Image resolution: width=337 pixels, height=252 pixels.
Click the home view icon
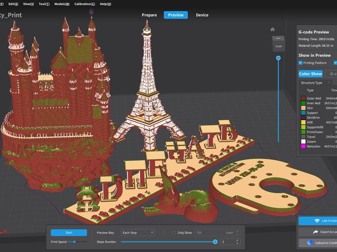[x=273, y=29]
